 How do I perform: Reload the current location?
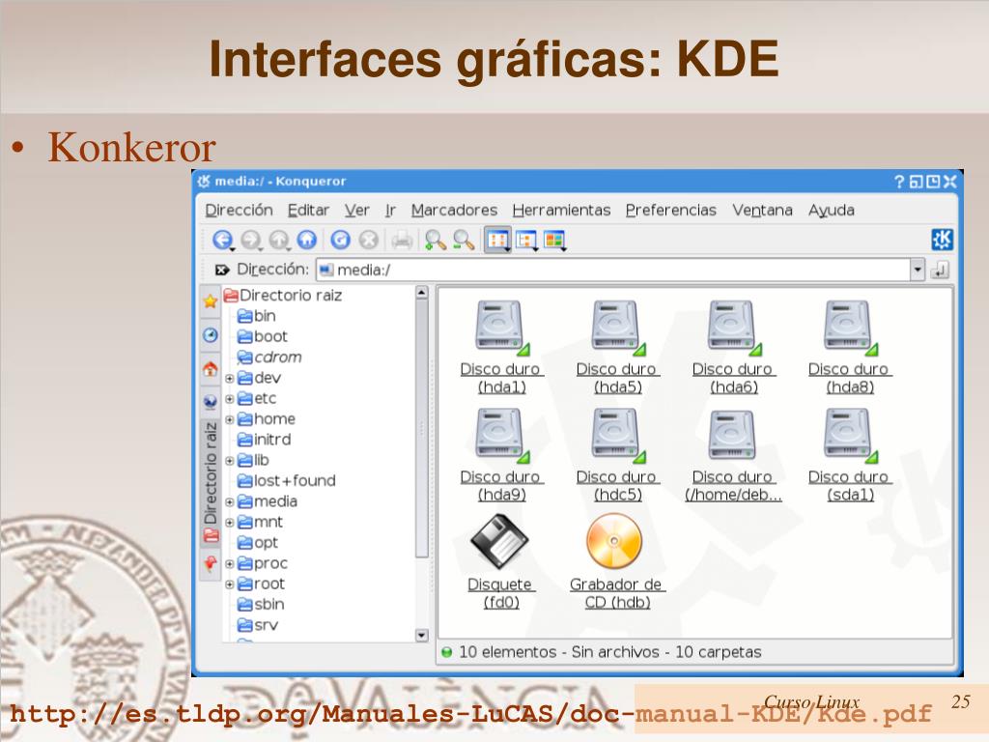(x=341, y=240)
